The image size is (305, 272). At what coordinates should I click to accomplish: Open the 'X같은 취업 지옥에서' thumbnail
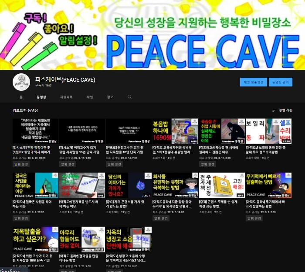(x=129, y=131)
